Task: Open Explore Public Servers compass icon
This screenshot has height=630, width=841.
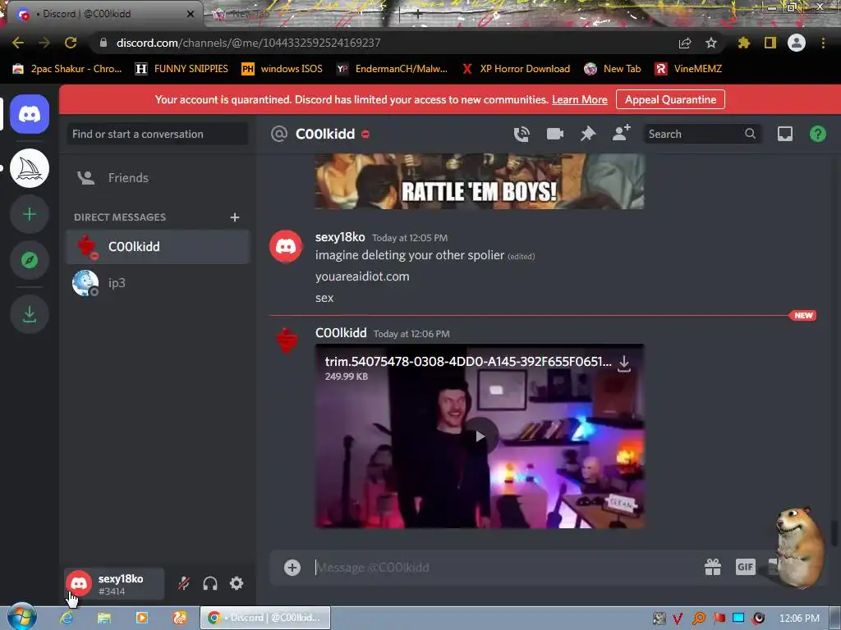Action: 30,260
